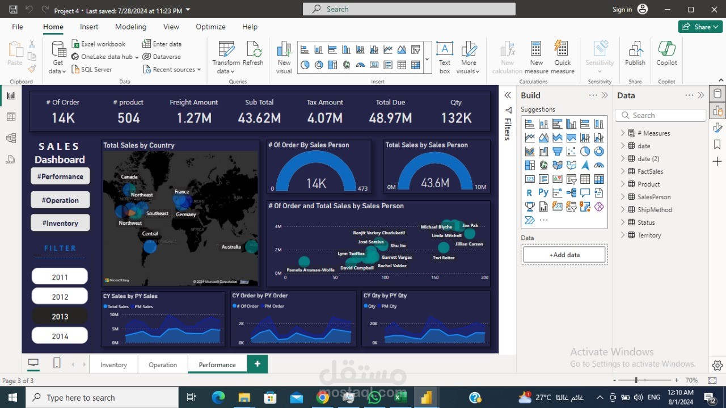
Task: Insert a Text box from ribbon
Action: pyautogui.click(x=445, y=57)
